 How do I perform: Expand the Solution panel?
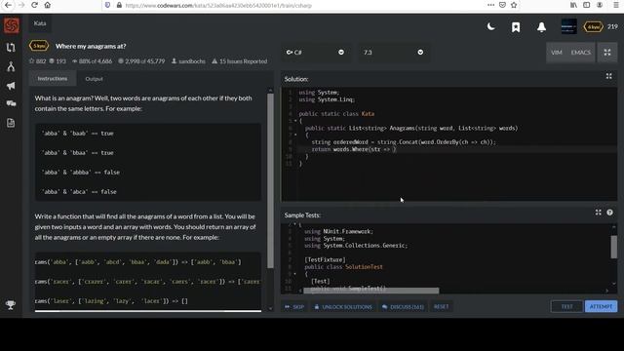608,76
